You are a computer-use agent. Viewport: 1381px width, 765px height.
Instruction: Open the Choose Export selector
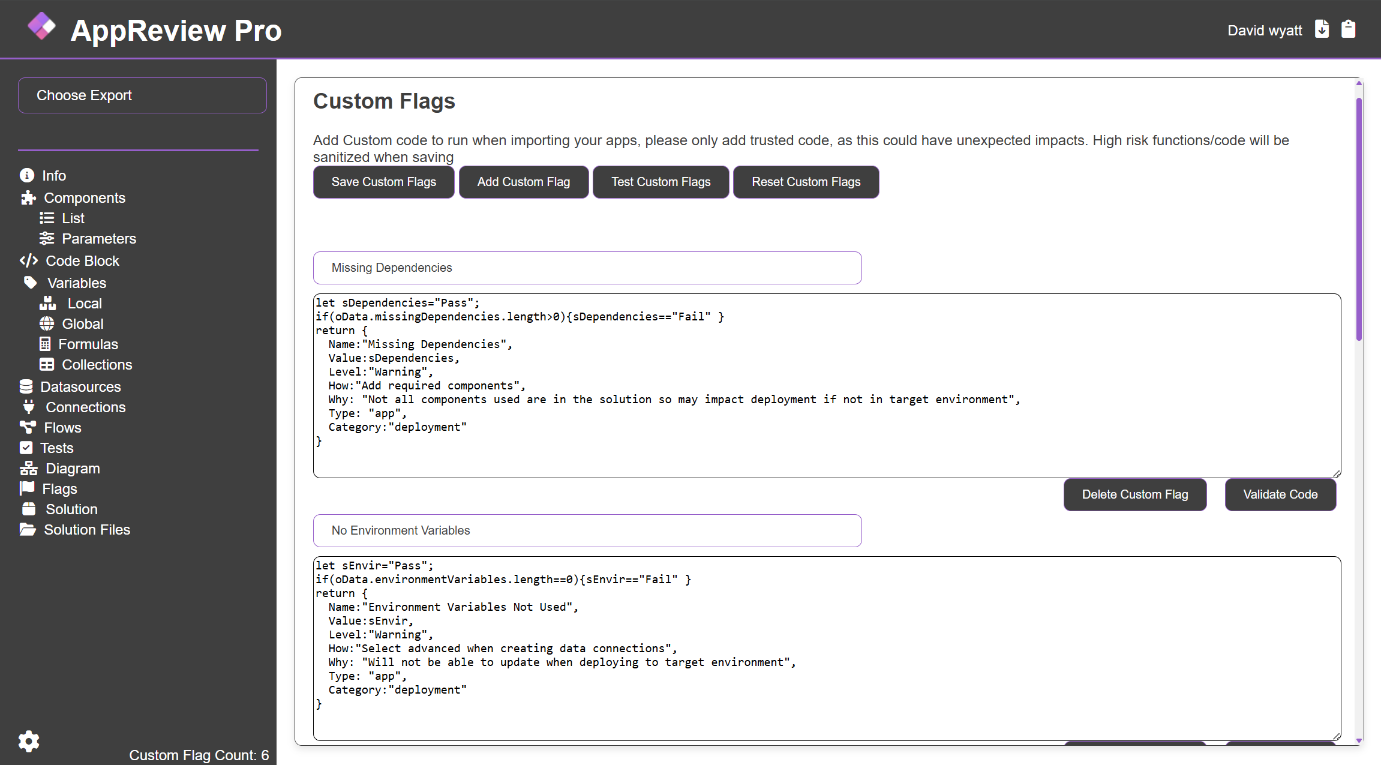click(x=142, y=95)
